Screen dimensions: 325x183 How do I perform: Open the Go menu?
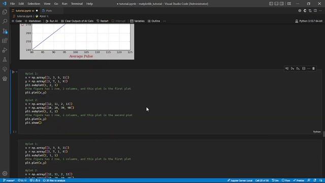click(x=56, y=4)
